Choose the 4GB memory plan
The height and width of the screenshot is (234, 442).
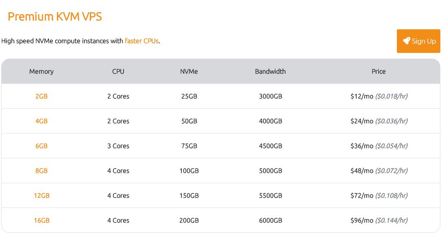point(41,121)
